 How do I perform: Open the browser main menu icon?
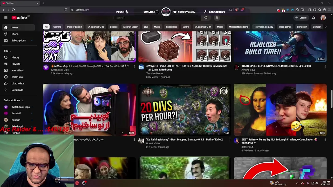tap(329, 10)
